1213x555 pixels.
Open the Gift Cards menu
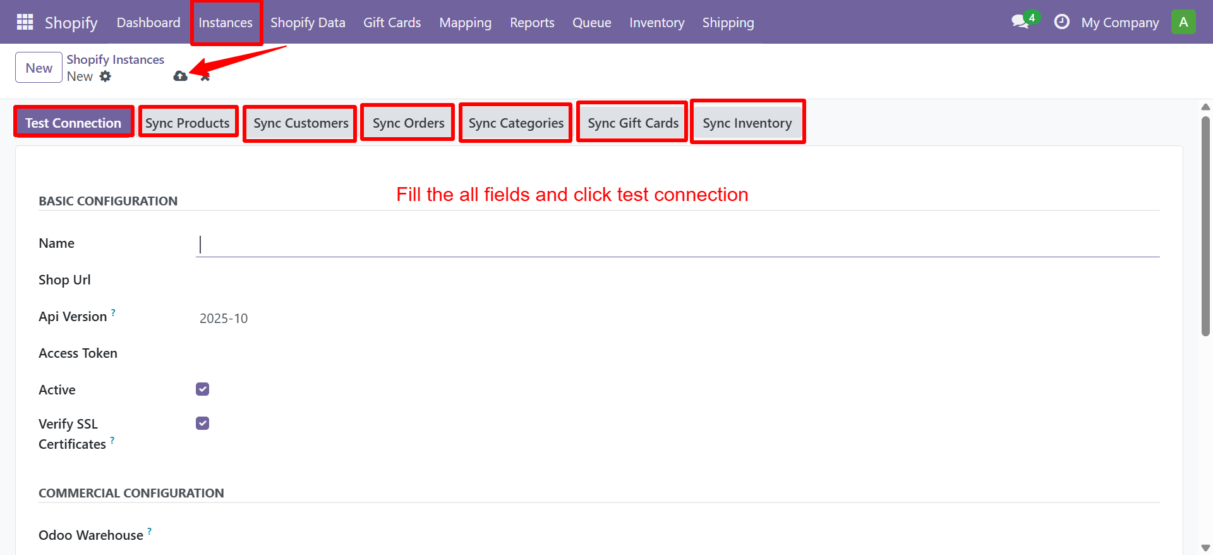(392, 23)
